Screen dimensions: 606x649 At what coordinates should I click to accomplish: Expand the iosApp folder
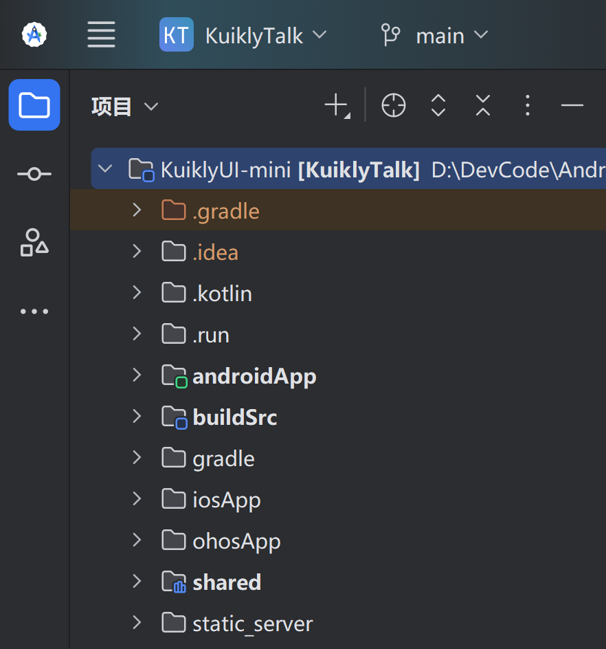point(137,498)
